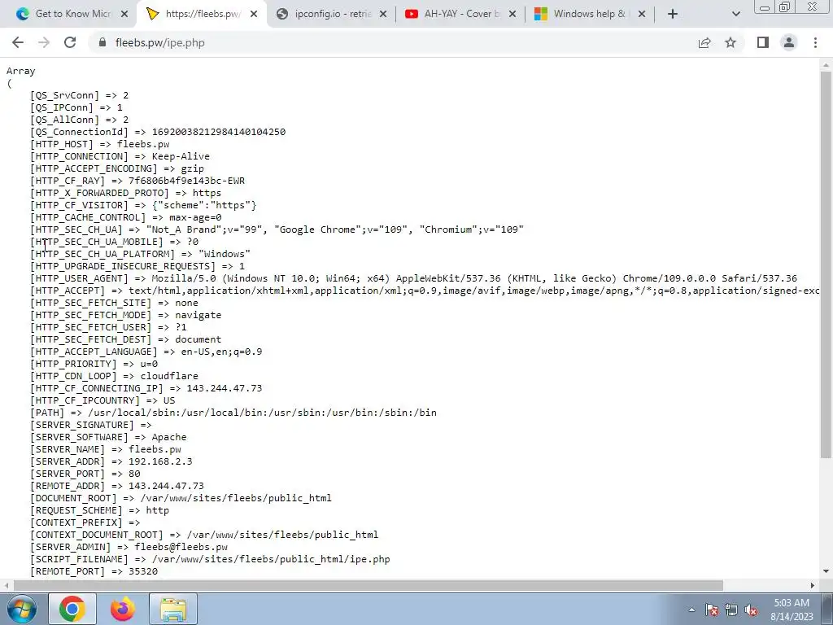Click the vertical scrollbar thumb
Screen dimensions: 833x625
826,264
